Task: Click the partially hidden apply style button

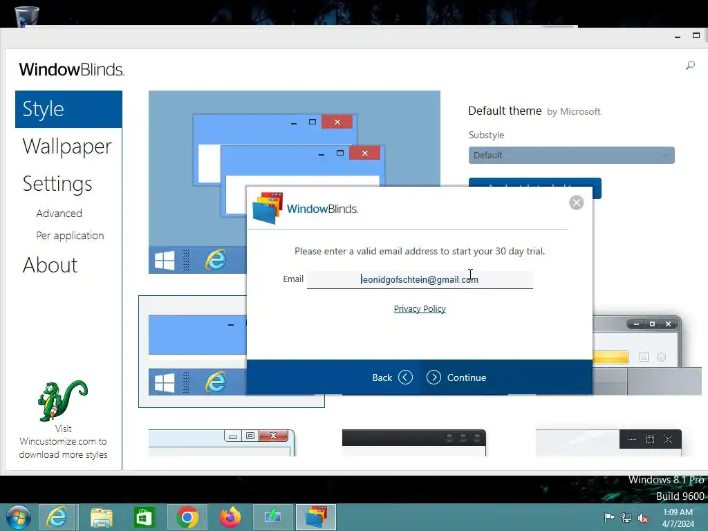Action: 534,182
